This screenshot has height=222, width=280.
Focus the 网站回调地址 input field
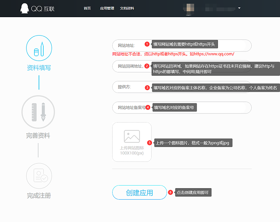point(182,66)
